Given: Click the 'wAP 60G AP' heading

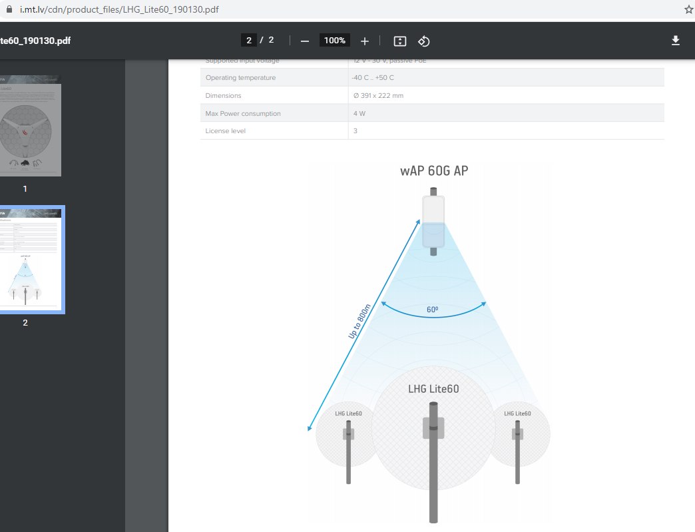Looking at the screenshot, I should pos(434,170).
